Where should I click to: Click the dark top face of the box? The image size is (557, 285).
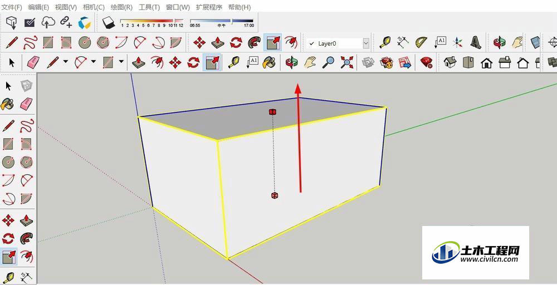(x=248, y=119)
